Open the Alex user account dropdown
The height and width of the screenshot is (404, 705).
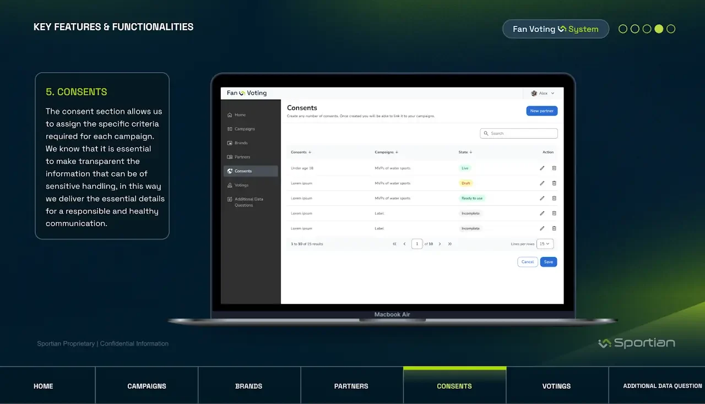click(543, 94)
